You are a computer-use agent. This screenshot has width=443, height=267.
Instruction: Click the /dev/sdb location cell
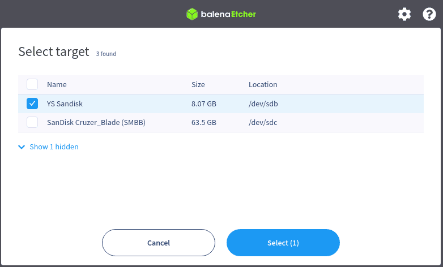tap(263, 104)
